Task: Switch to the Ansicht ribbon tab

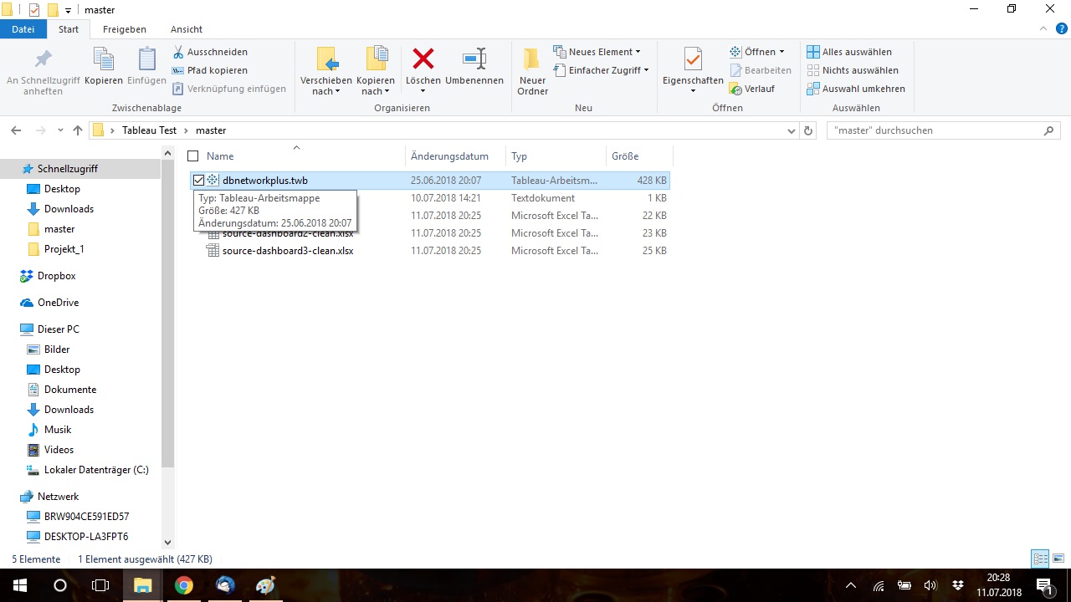Action: [x=187, y=29]
